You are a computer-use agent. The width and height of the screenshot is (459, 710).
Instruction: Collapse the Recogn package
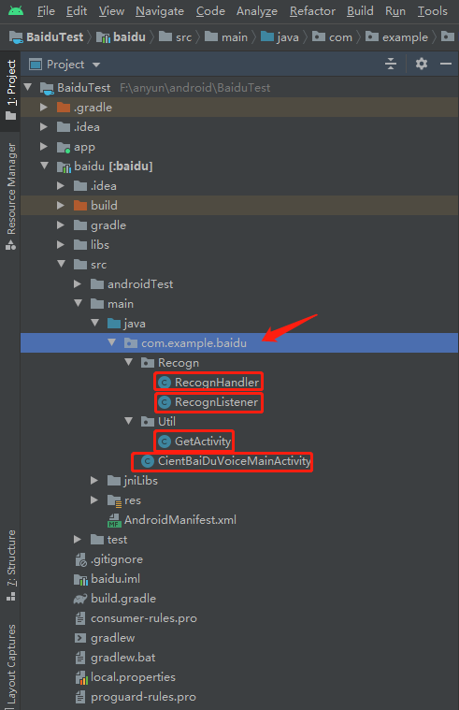click(x=129, y=362)
